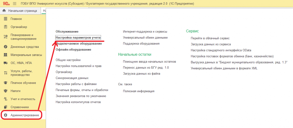Image resolution: width=293 pixels, height=128 pixels.
Task: Click the Главное section icon
Action: [5, 19]
